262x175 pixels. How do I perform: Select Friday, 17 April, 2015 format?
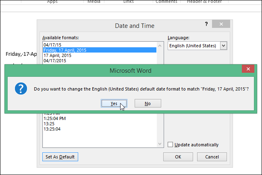(100, 50)
